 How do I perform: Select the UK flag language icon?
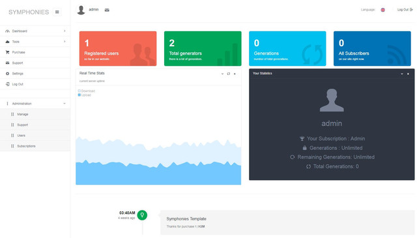(x=382, y=10)
